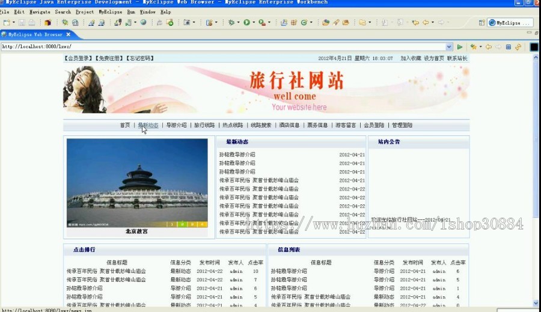Click the New wizard toolbar icon
The width and height of the screenshot is (541, 312).
pos(7,23)
